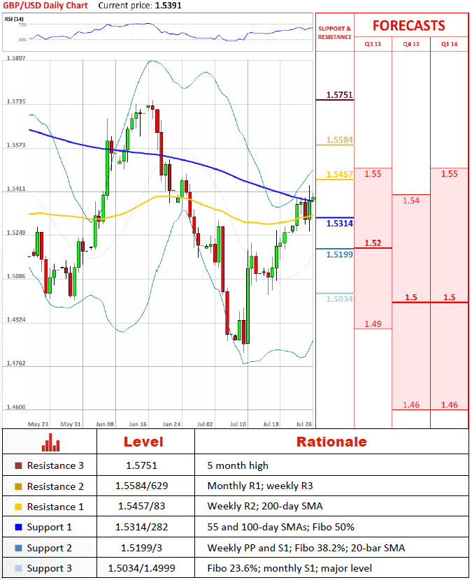
Task: Click the Resistance 3 brown color swatch
Action: coord(18,465)
